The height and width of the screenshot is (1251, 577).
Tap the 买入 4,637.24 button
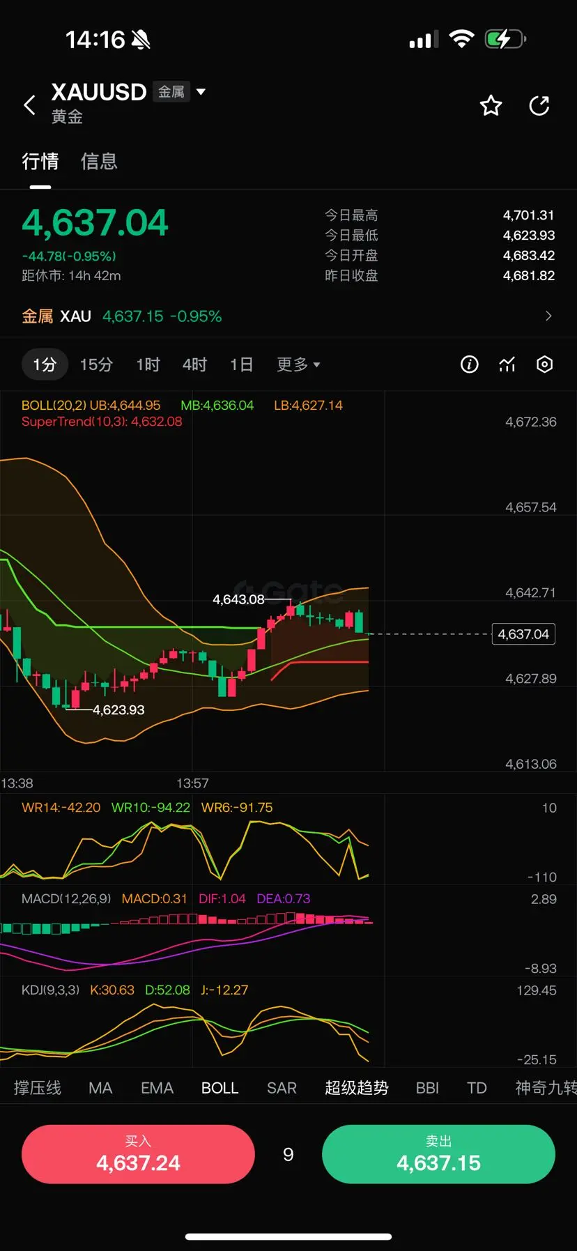coord(138,1154)
